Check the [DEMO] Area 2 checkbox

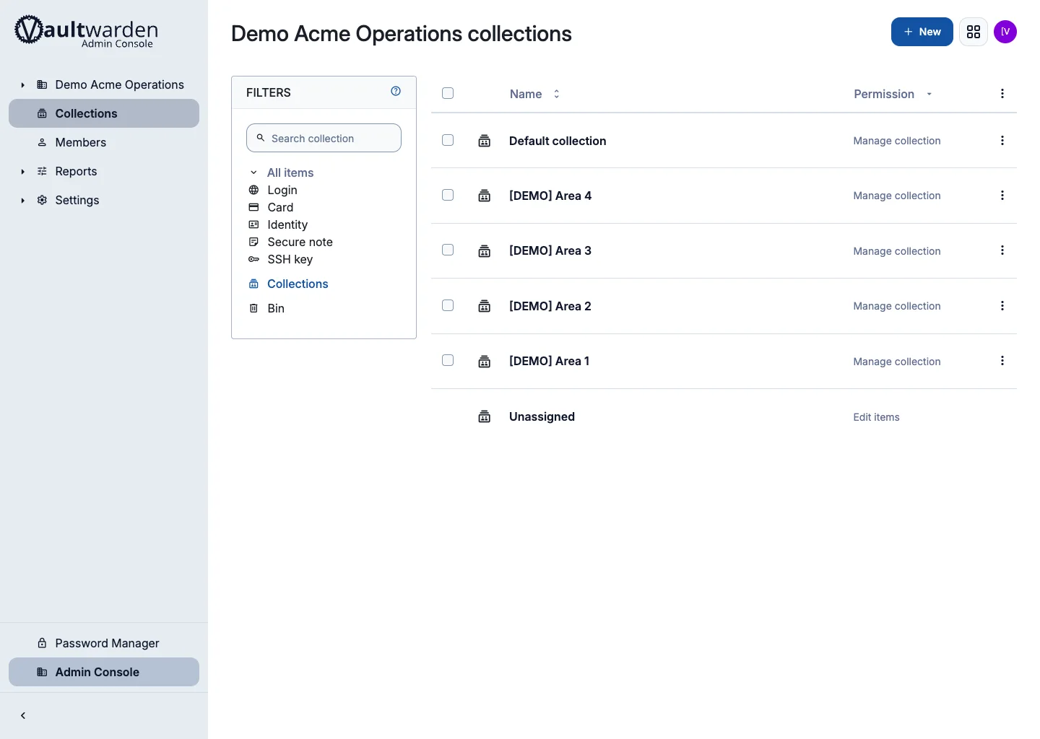point(448,305)
